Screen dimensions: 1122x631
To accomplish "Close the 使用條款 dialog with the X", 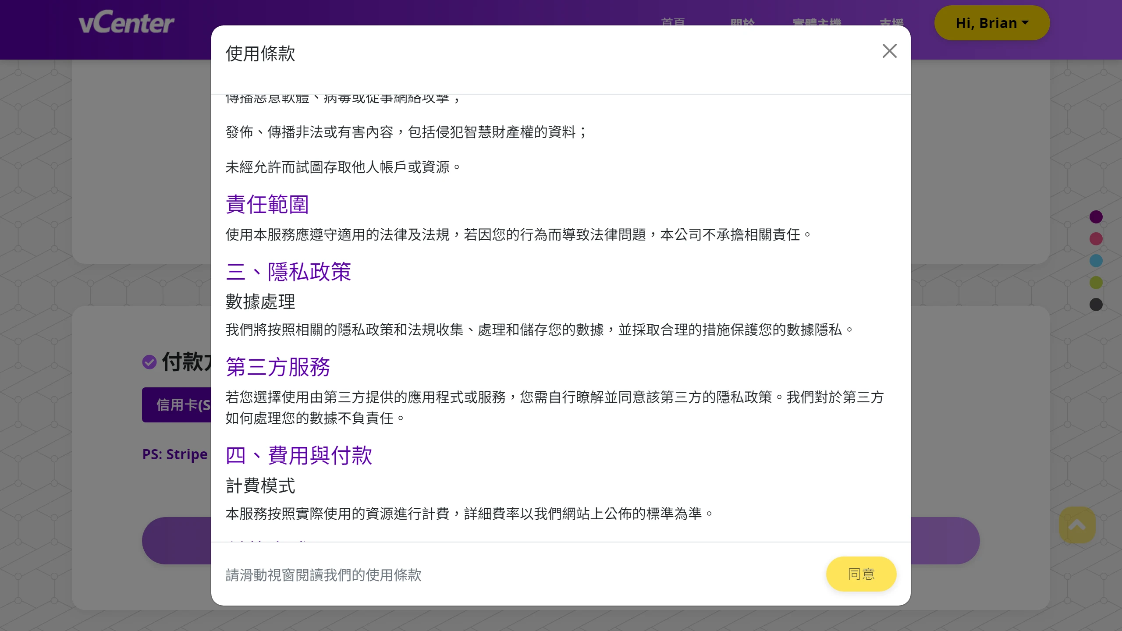I will [889, 51].
